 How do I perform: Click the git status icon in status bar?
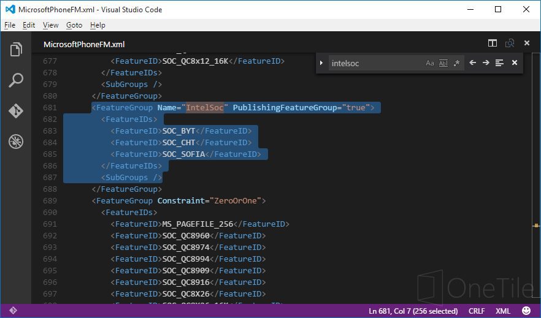click(13, 311)
